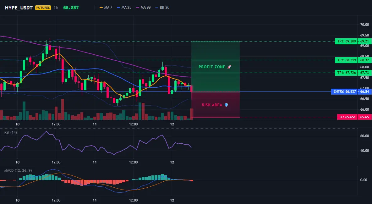
Task: Toggle the MA 7 legend item
Action: coord(106,8)
